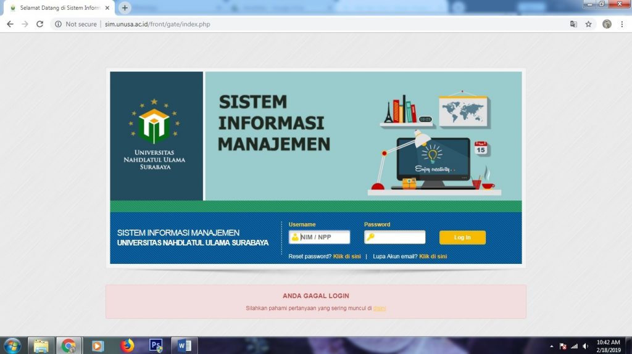Click the Universitas Nahdlatul Ulama Surabaya logo
Viewport: 632px width, 354px height.
154,134
